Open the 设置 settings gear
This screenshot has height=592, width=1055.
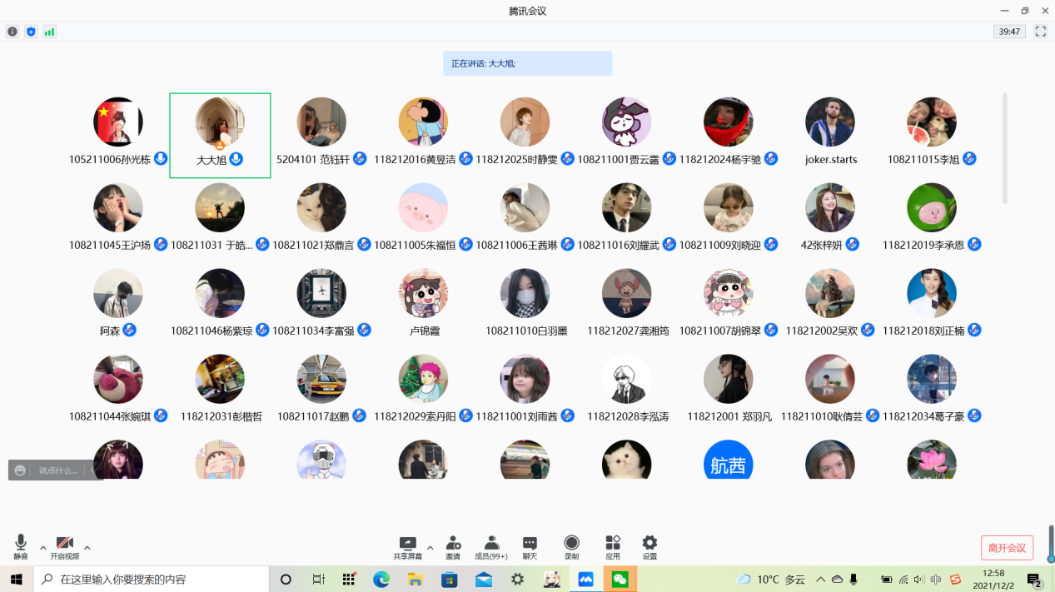649,546
